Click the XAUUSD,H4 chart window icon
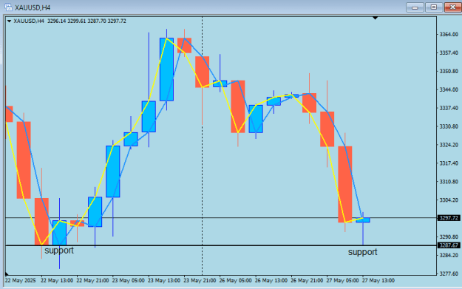 (8, 7)
